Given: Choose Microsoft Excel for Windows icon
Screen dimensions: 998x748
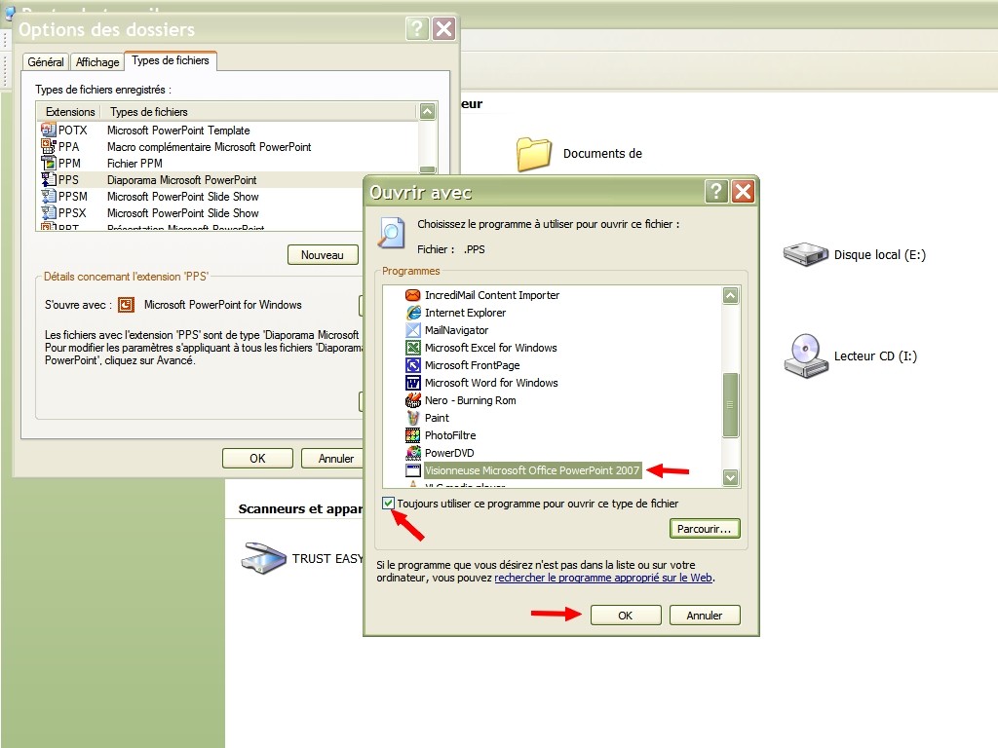Looking at the screenshot, I should (413, 348).
